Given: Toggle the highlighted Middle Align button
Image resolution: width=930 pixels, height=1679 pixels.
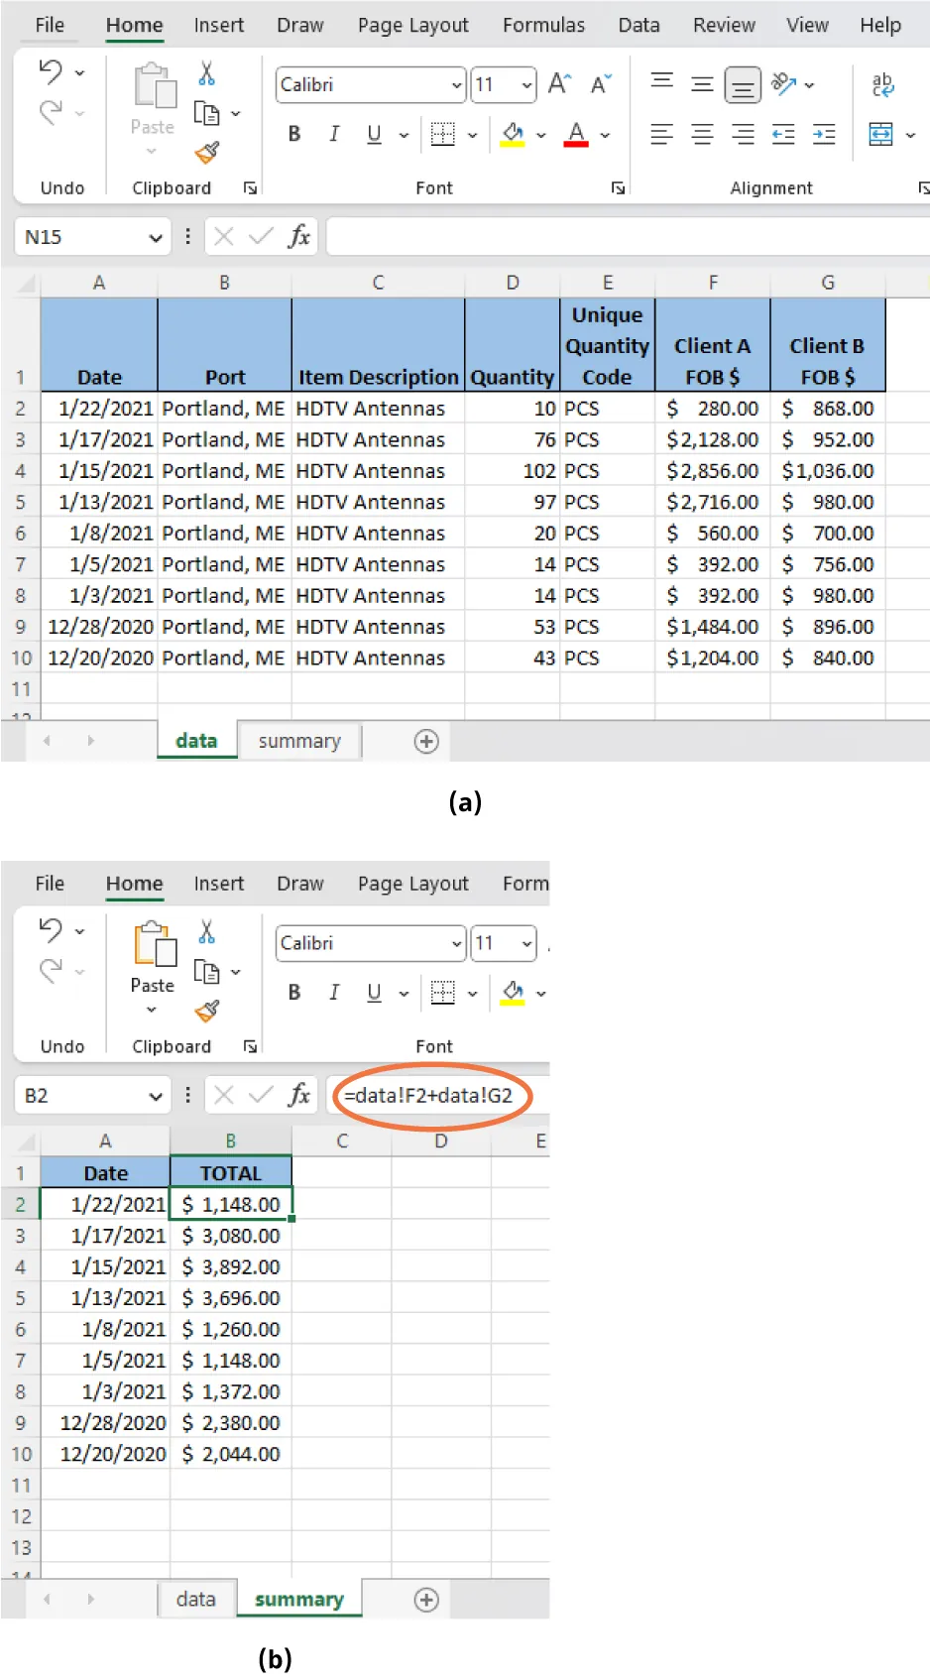Looking at the screenshot, I should coord(743,85).
